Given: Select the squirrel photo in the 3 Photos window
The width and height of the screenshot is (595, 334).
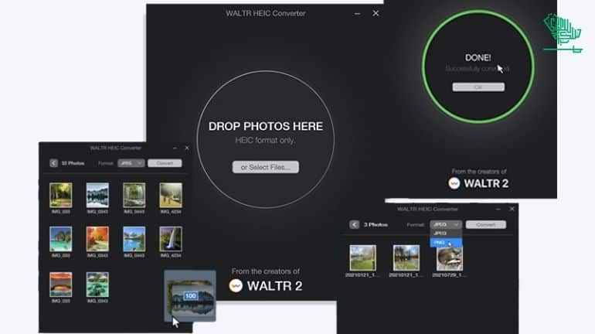Looking at the screenshot, I should pyautogui.click(x=449, y=258).
